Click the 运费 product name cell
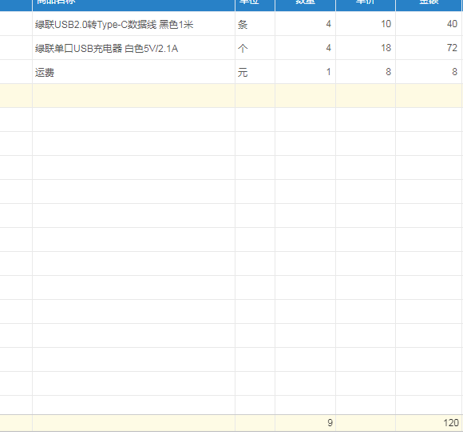463x439 pixels. [134, 72]
